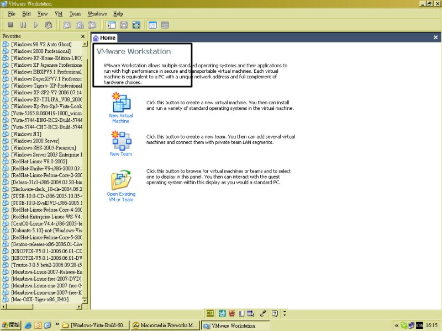
Task: Click Favorites list scroll-down arrow
Action: pyautogui.click(x=85, y=301)
